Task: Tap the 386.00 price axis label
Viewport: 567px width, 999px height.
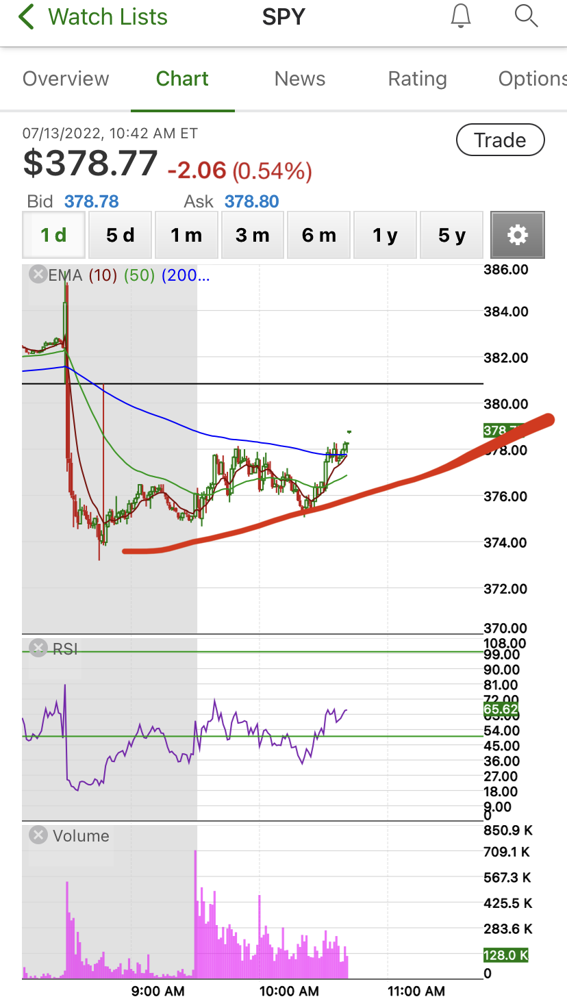Action: pos(506,270)
